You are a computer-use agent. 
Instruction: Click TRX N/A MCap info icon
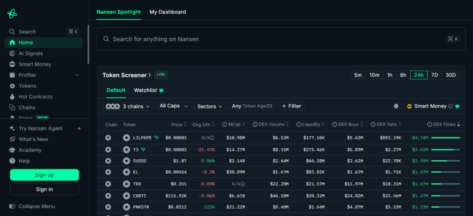click(243, 184)
